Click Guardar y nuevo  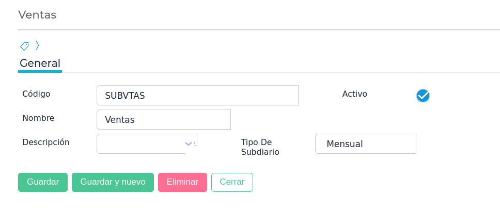pos(113,182)
